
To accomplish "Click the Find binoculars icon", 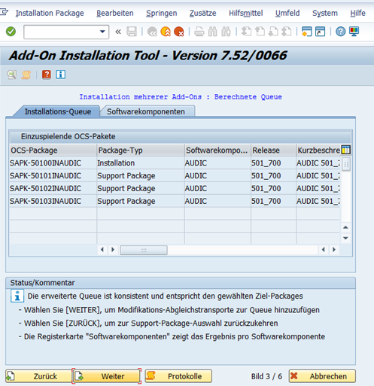I will (213, 32).
